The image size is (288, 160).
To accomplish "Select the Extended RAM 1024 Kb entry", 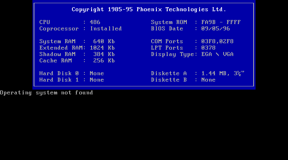I will 77,48.
